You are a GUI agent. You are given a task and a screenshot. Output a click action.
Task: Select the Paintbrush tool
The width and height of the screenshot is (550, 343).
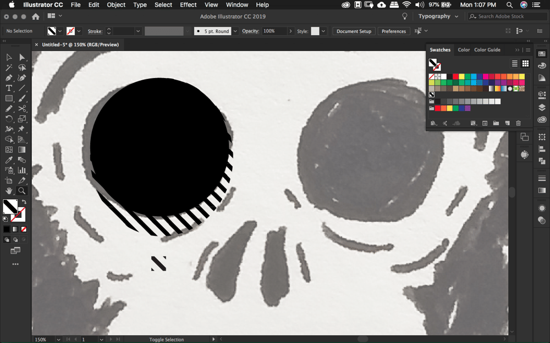pyautogui.click(x=22, y=98)
